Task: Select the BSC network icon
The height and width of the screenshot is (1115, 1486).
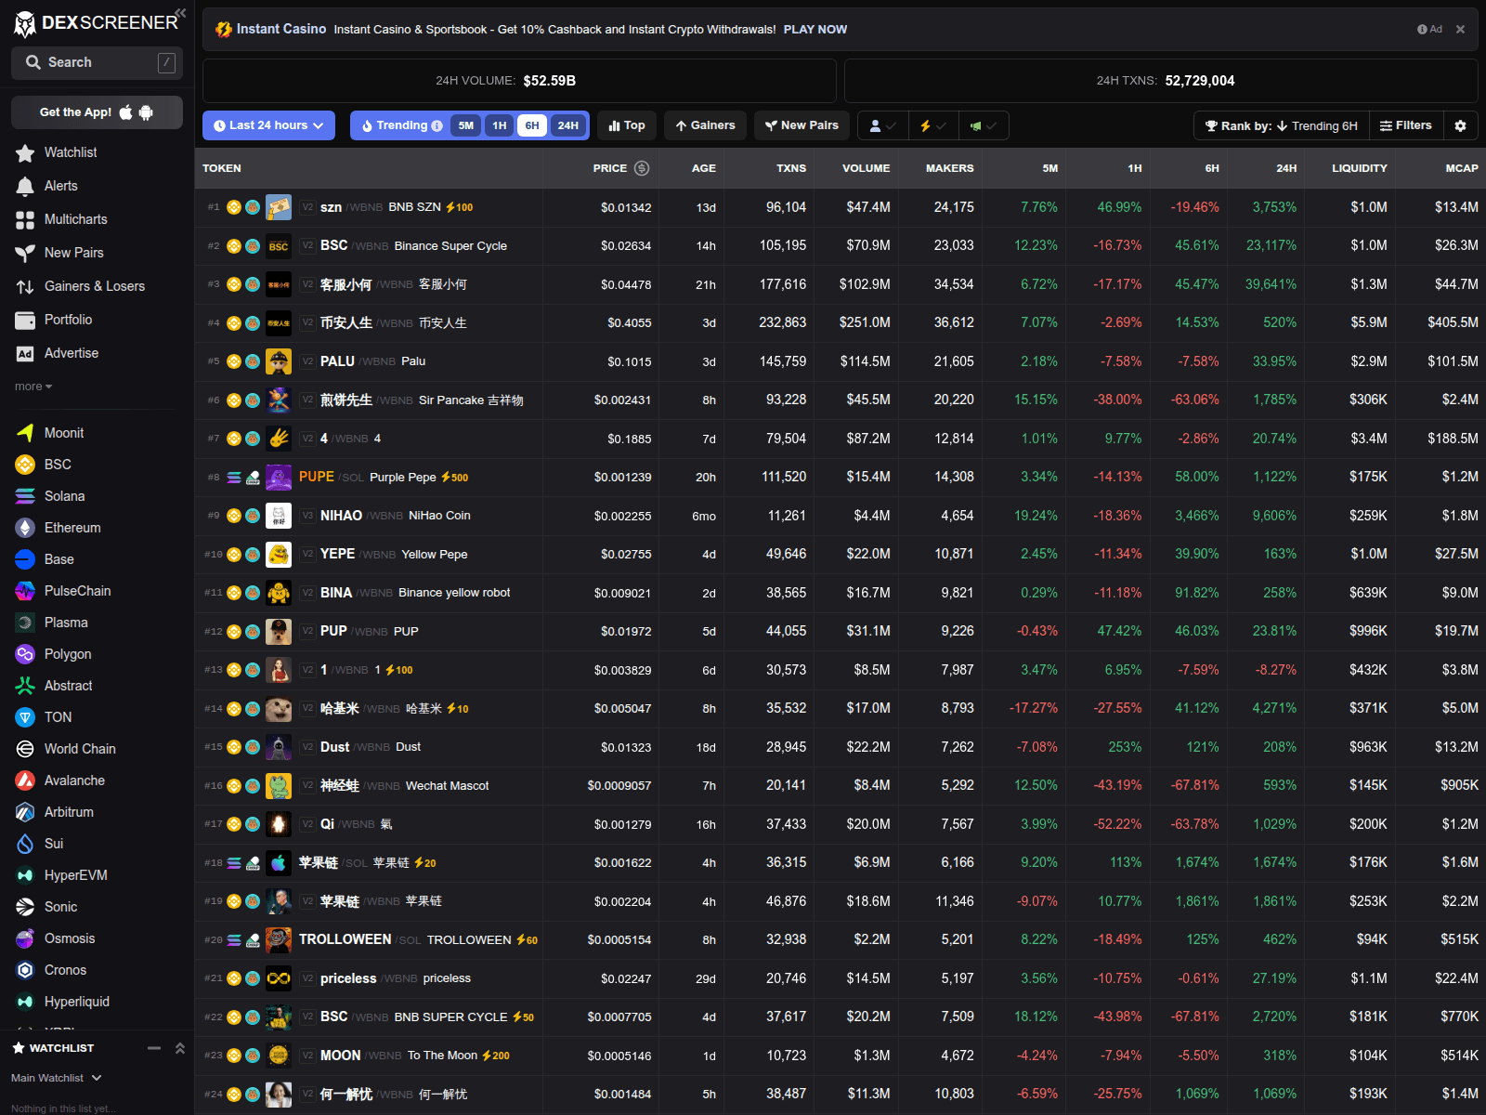Action: (57, 465)
